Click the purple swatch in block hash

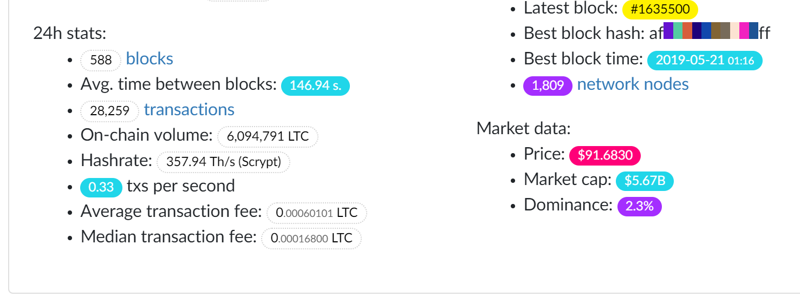coord(668,31)
